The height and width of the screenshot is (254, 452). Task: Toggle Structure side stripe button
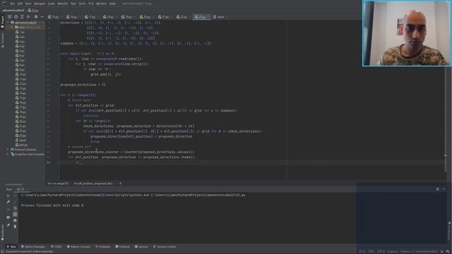[3, 40]
